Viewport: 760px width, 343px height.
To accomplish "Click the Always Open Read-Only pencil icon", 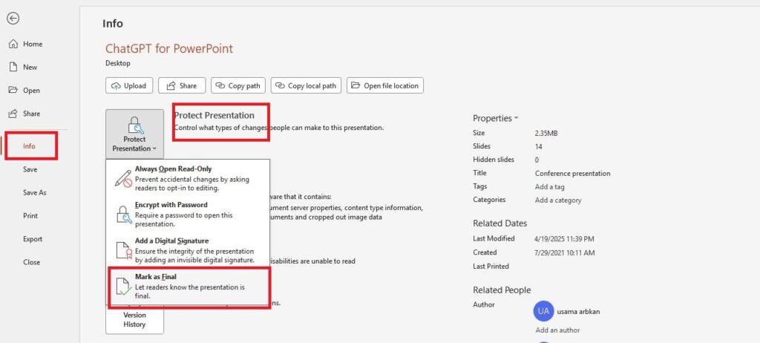I will (123, 178).
